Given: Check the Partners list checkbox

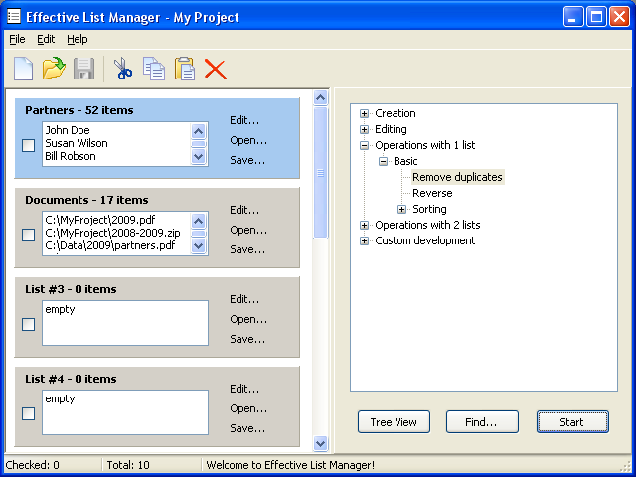Looking at the screenshot, I should [28, 145].
